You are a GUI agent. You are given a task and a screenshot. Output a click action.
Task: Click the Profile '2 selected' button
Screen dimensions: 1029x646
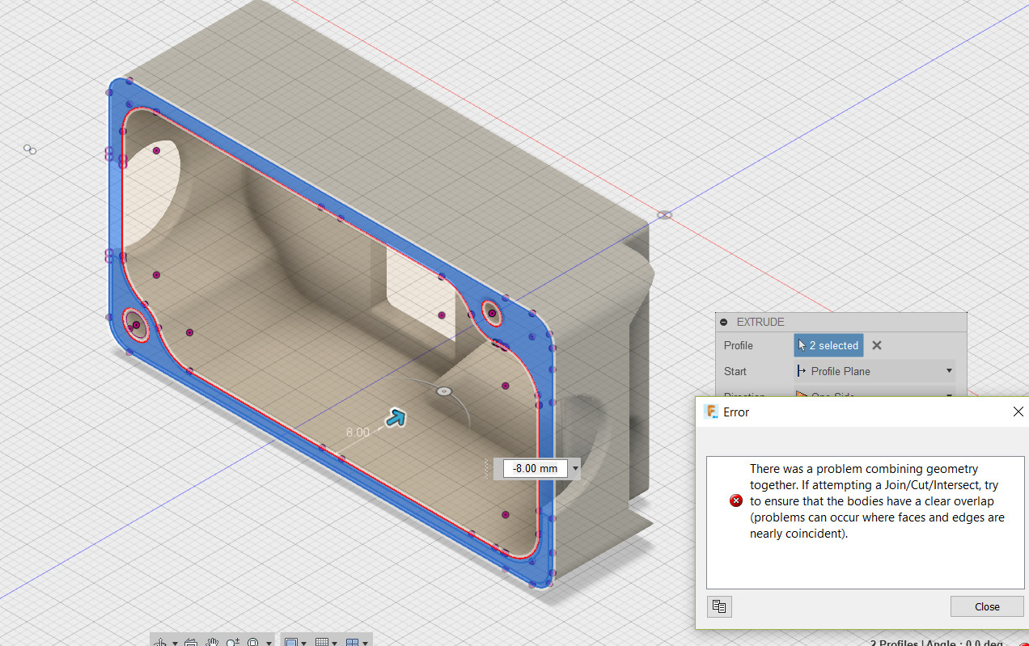tap(828, 345)
